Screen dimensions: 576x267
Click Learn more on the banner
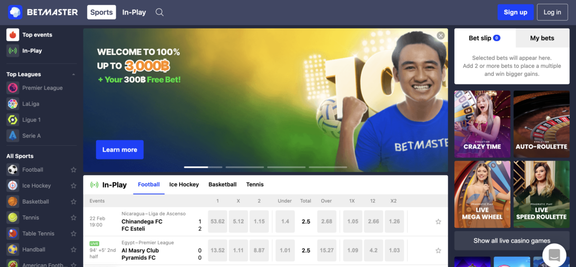(x=120, y=149)
